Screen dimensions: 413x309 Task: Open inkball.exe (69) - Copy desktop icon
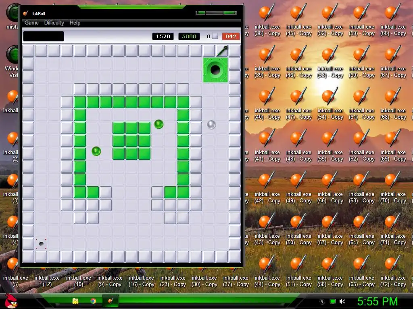[393, 146]
